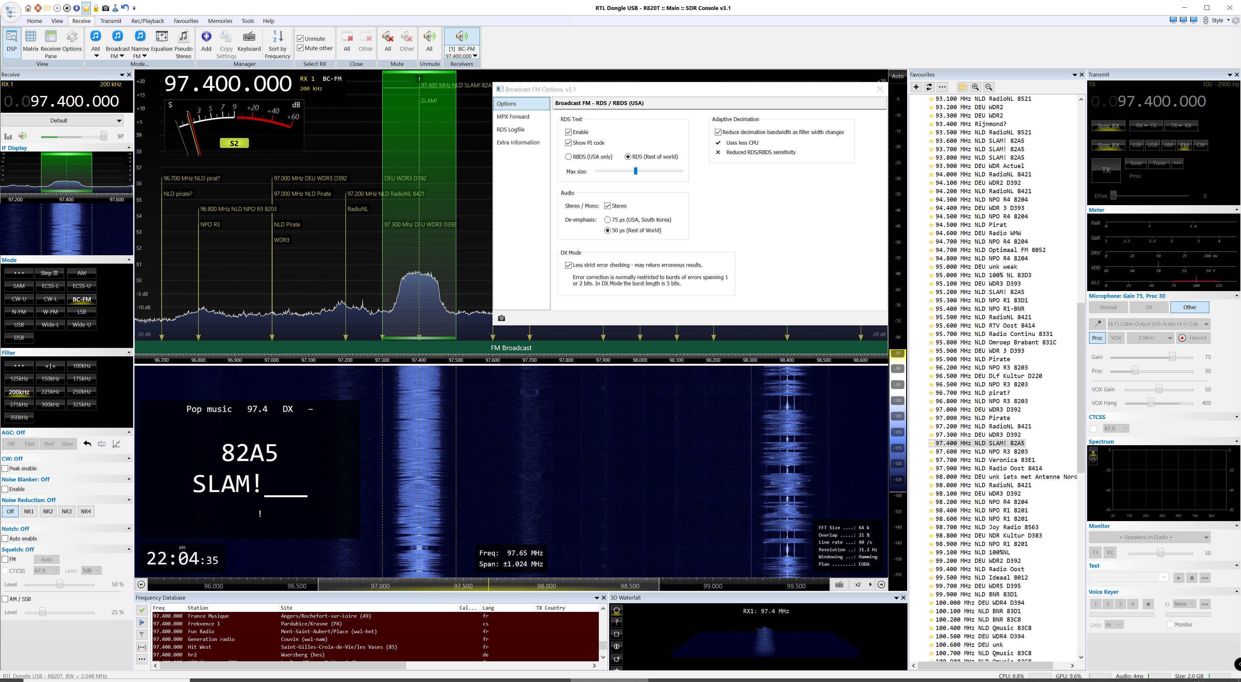Open the Default profile dropdown
The image size is (1241, 682).
pyautogui.click(x=63, y=121)
